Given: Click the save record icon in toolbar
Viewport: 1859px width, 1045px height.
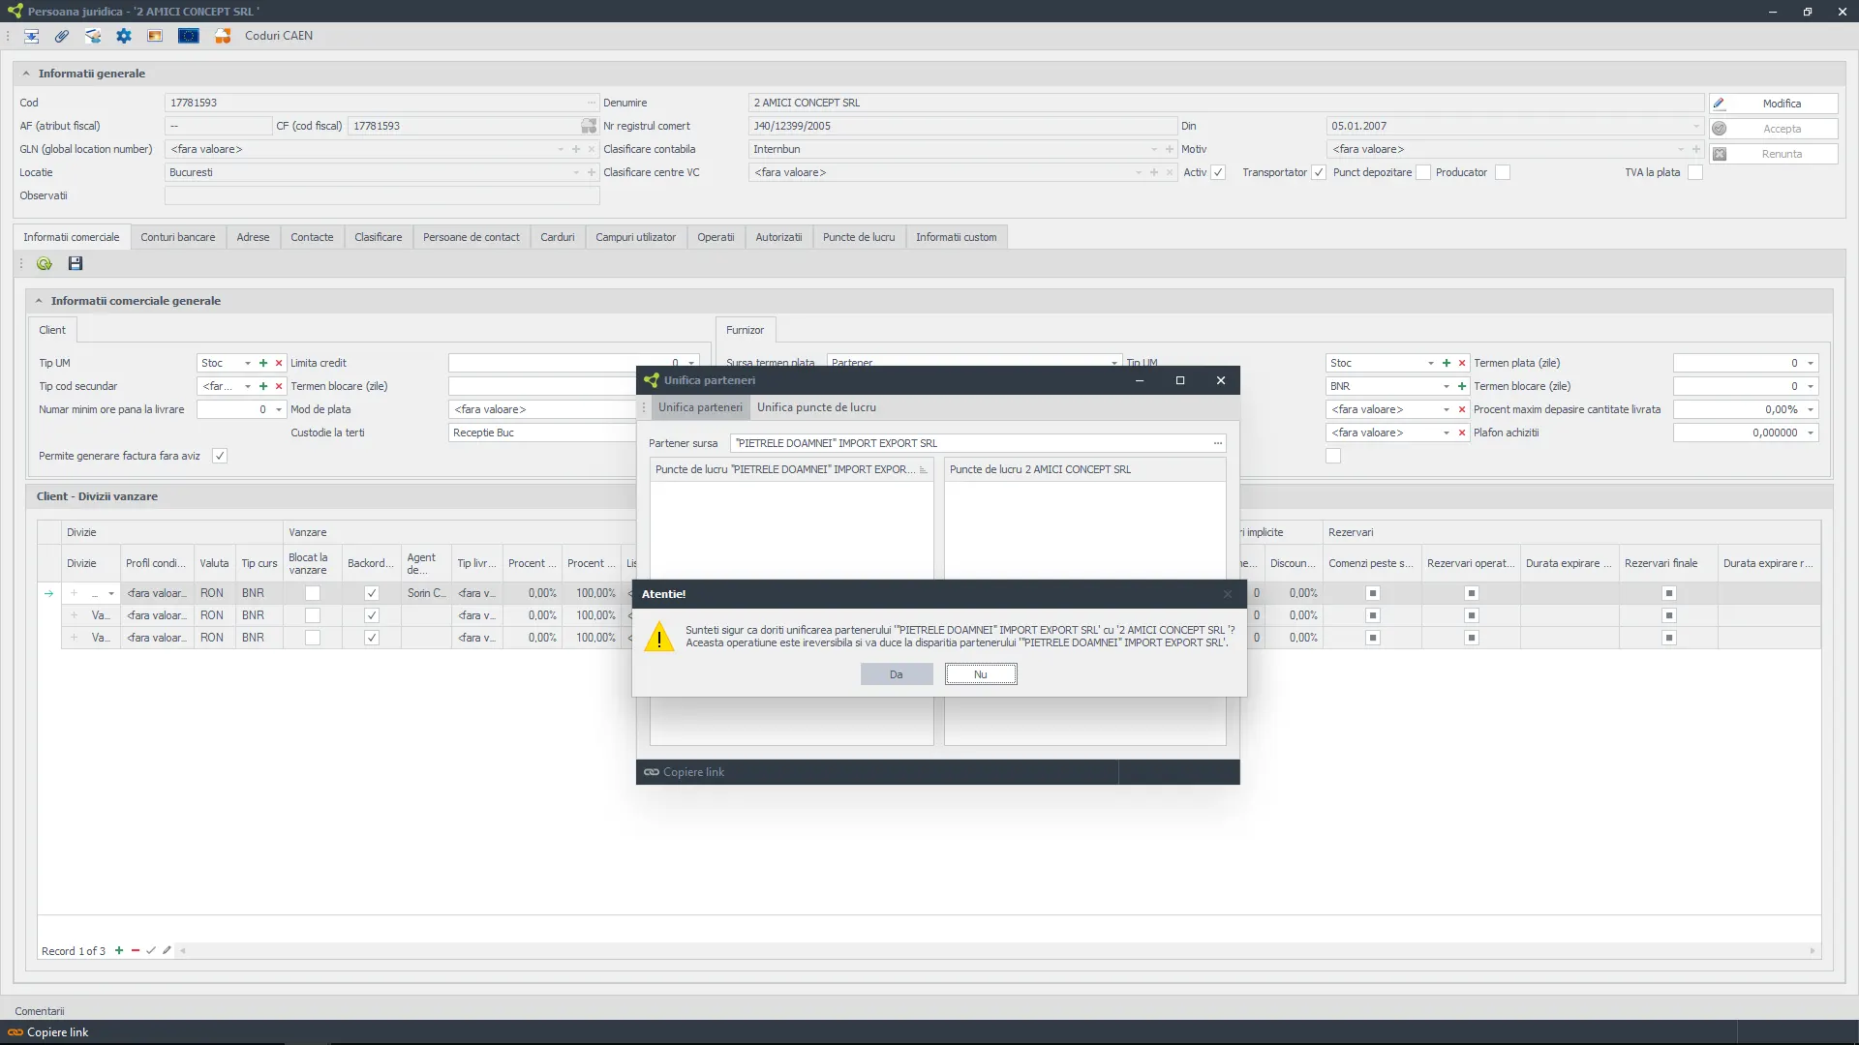Looking at the screenshot, I should pyautogui.click(x=76, y=263).
